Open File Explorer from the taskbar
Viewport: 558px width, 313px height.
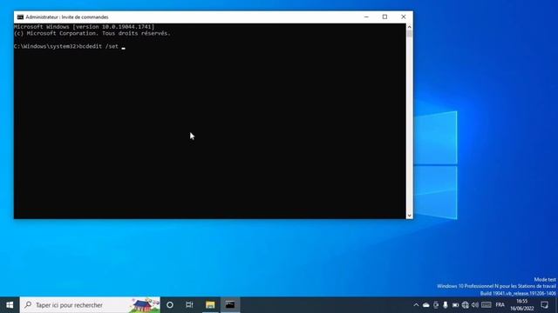coord(210,305)
